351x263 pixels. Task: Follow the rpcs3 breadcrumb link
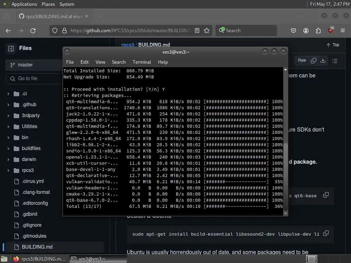[128, 45]
